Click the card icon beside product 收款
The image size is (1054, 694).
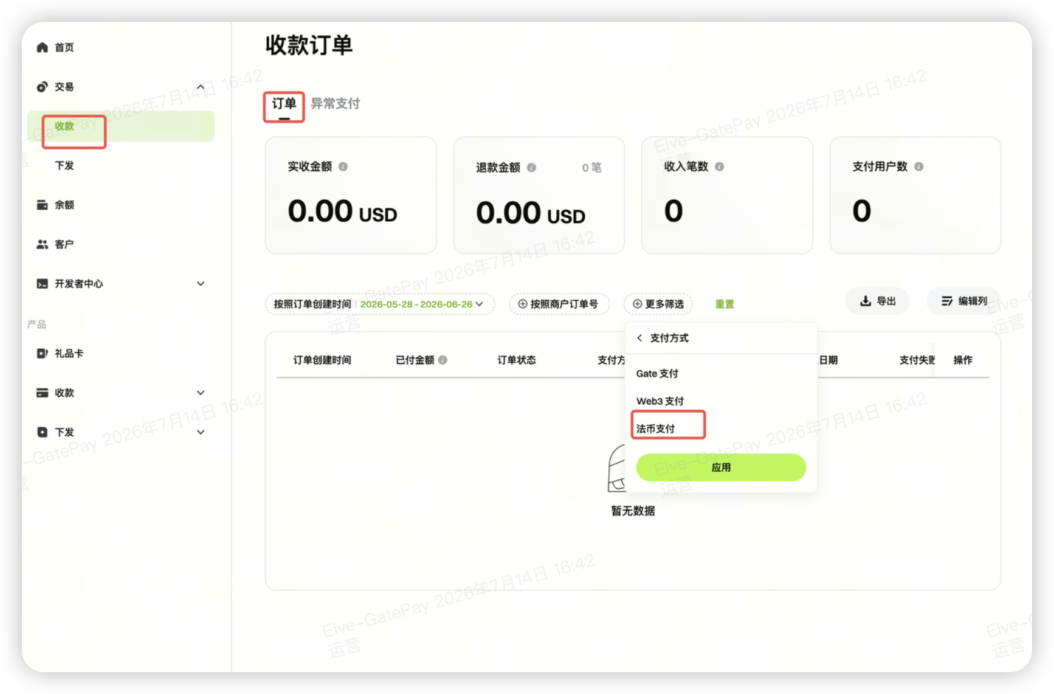pyautogui.click(x=42, y=393)
